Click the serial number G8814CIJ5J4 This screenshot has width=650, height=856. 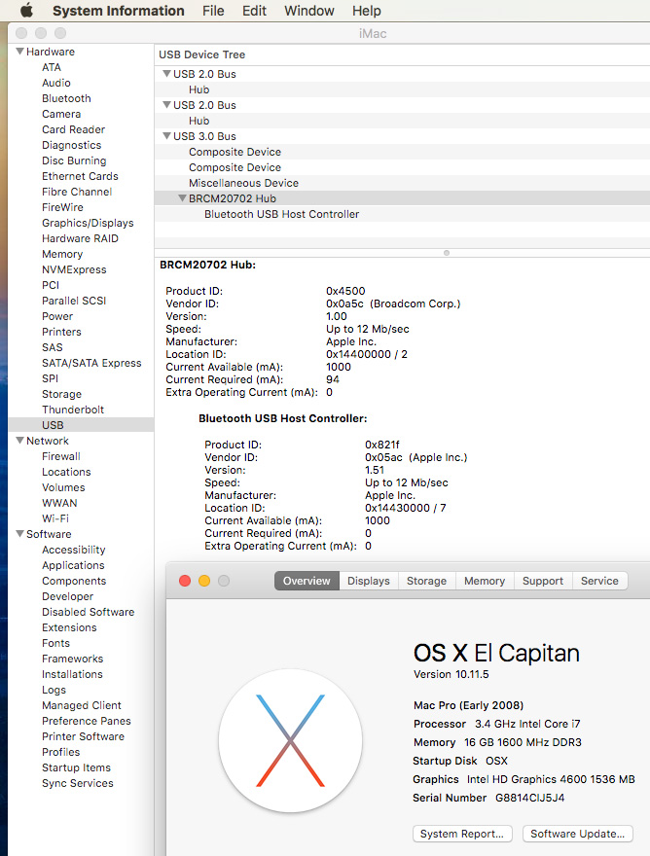(x=529, y=798)
